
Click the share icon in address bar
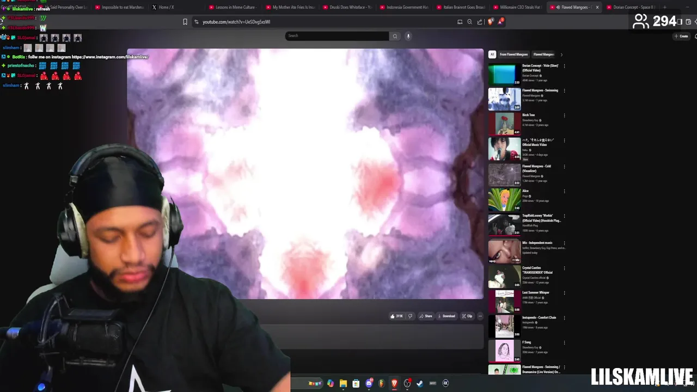tap(479, 22)
